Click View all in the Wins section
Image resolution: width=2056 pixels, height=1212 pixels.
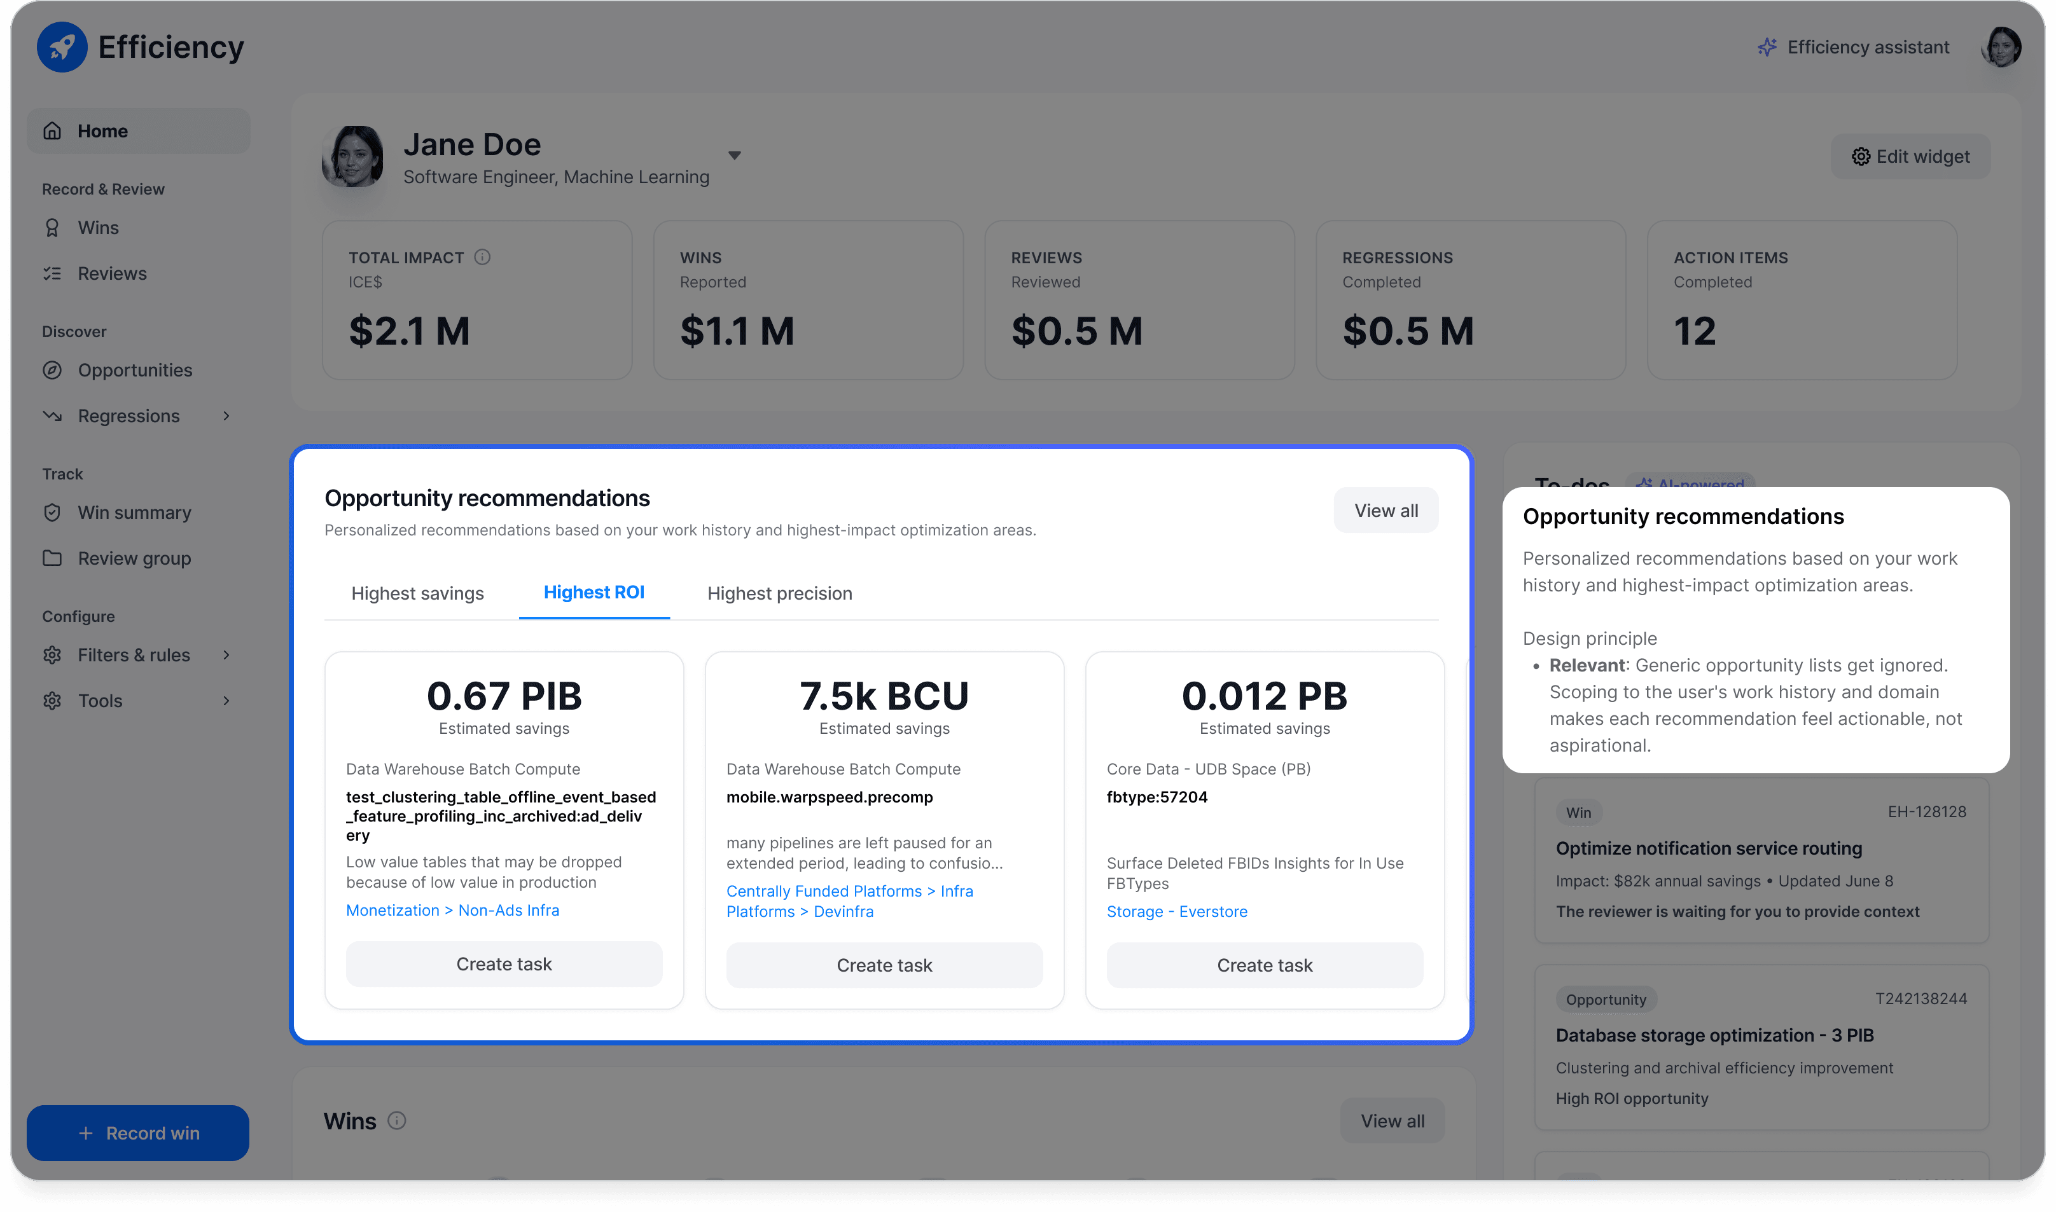click(1392, 1121)
